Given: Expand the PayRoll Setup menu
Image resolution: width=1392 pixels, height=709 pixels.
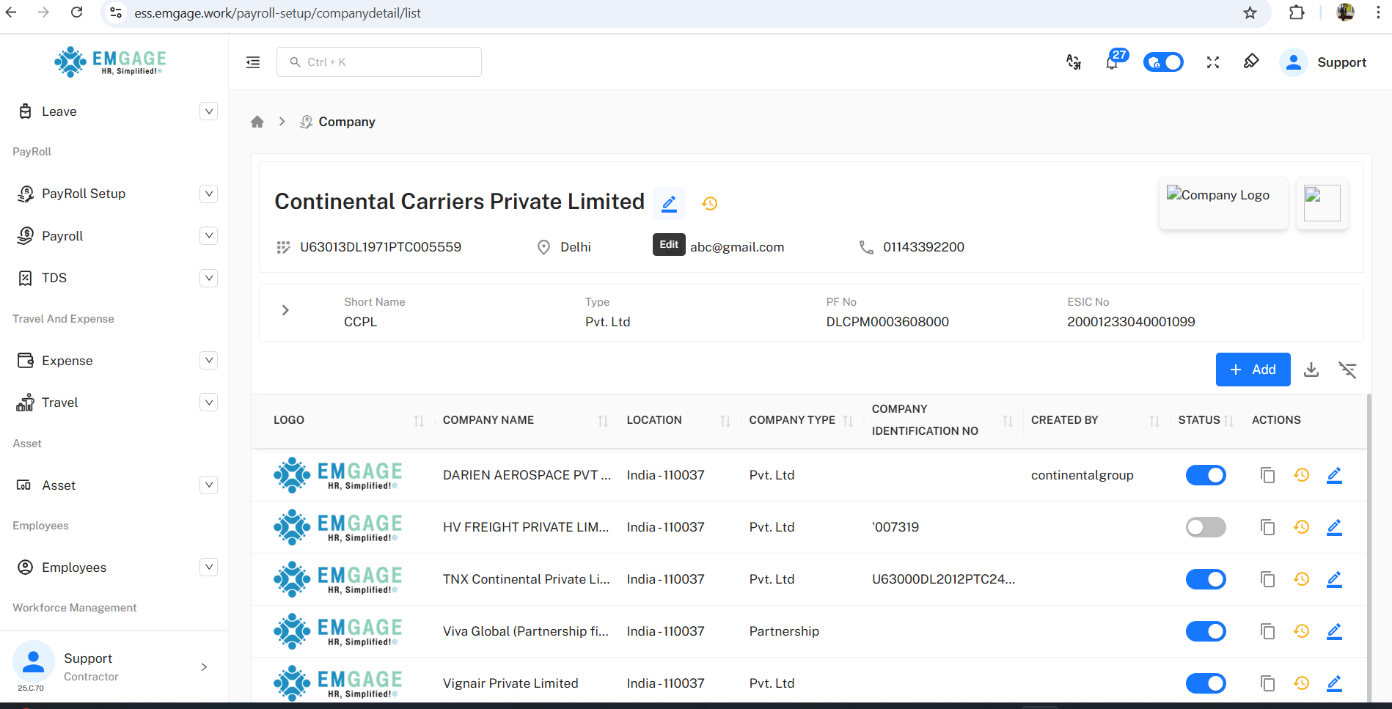Looking at the screenshot, I should pos(208,194).
